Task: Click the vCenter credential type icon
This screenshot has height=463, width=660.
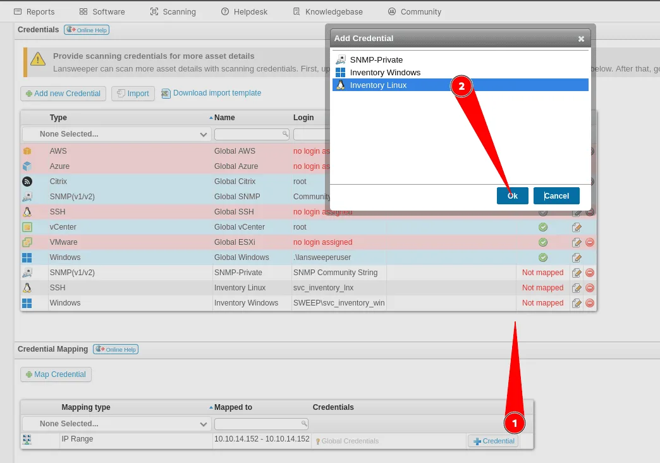Action: coord(27,227)
